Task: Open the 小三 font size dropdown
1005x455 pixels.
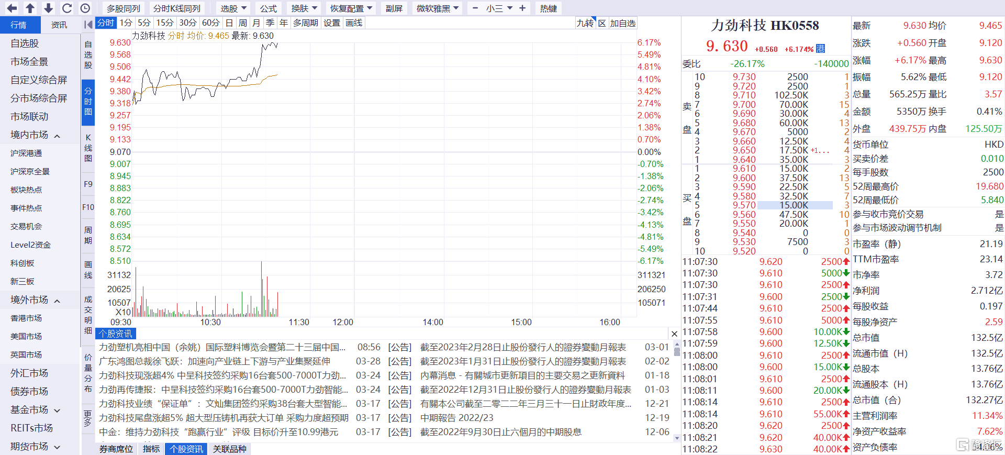Action: tap(499, 8)
